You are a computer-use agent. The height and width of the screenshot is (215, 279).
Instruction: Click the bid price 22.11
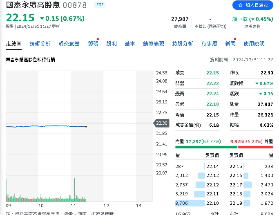(x=212, y=194)
